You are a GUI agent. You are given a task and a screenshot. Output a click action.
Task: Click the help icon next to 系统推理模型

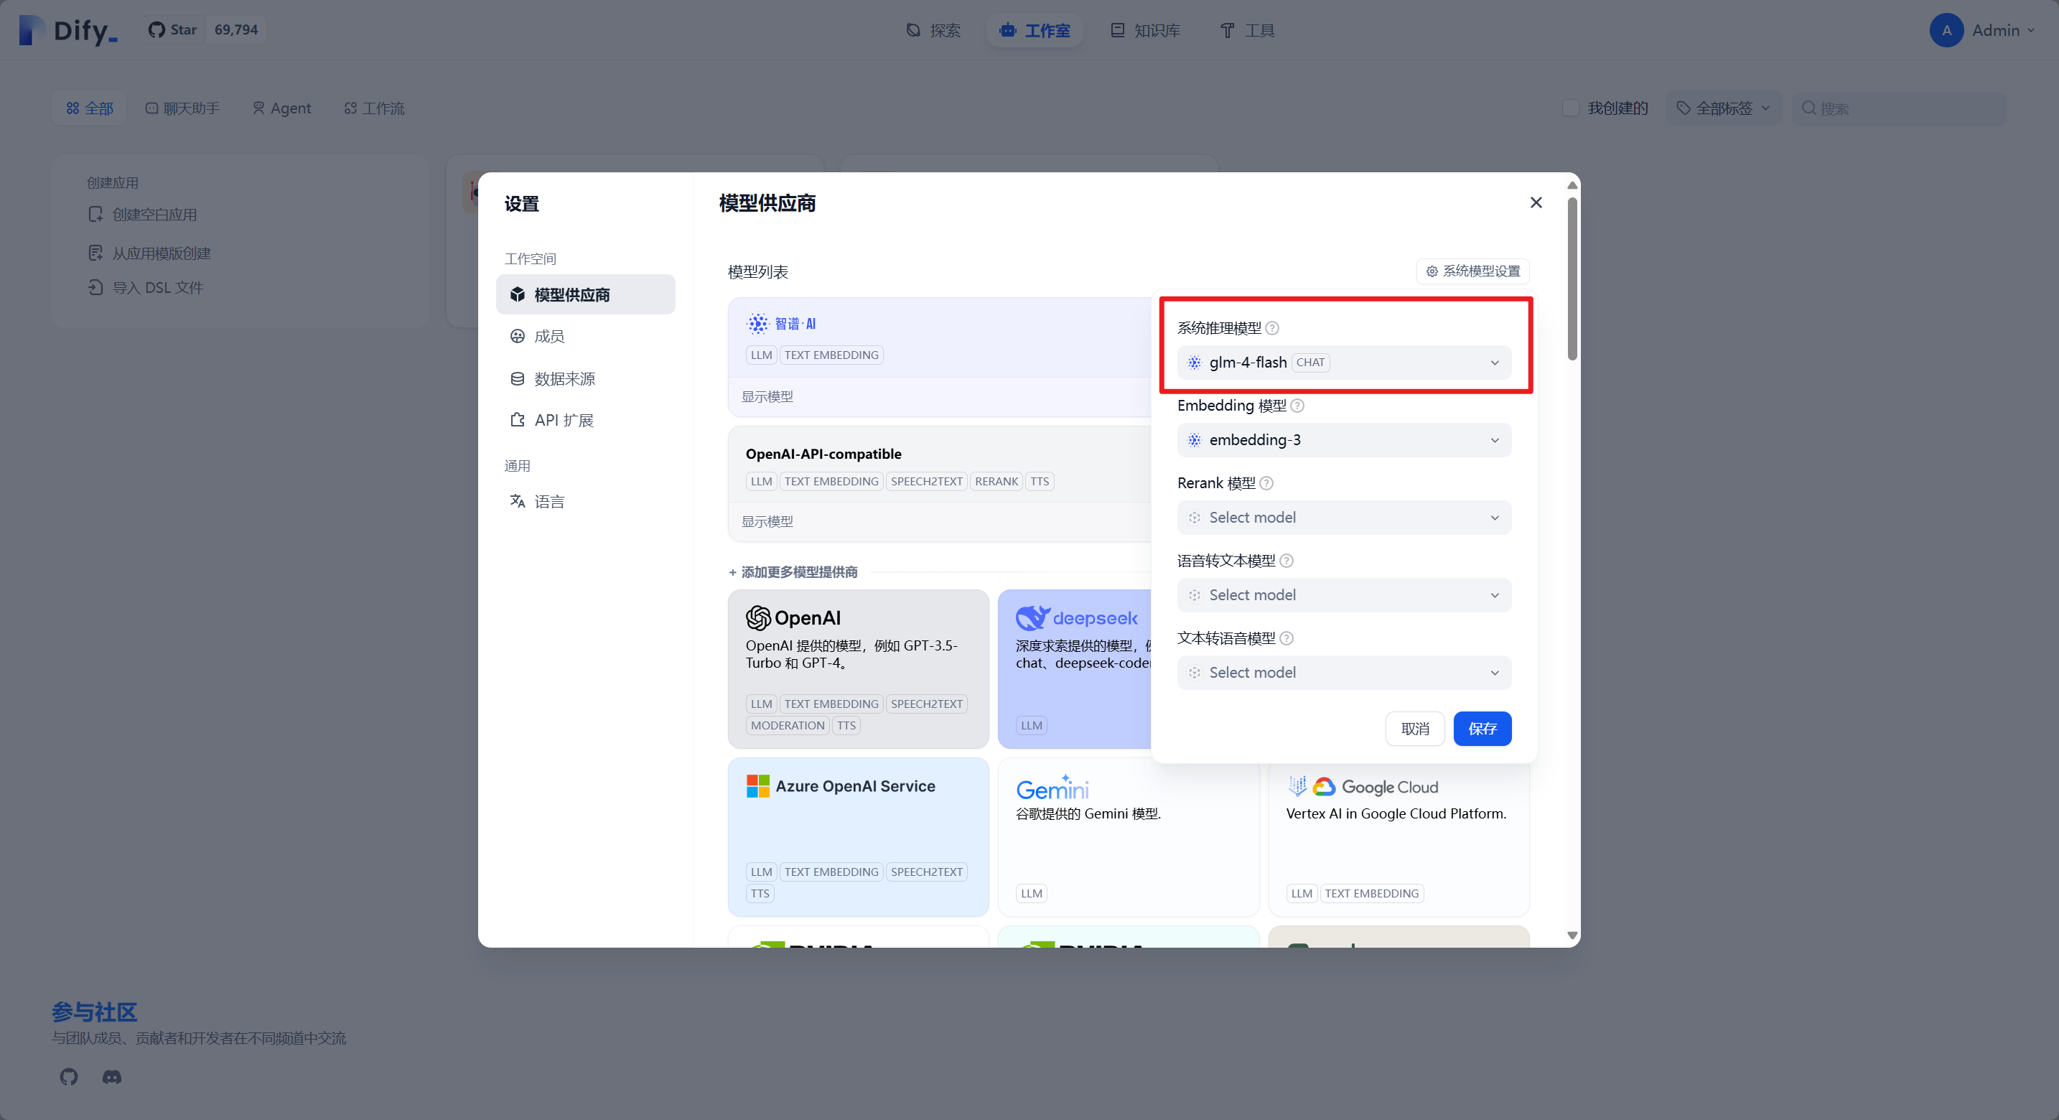(1274, 328)
